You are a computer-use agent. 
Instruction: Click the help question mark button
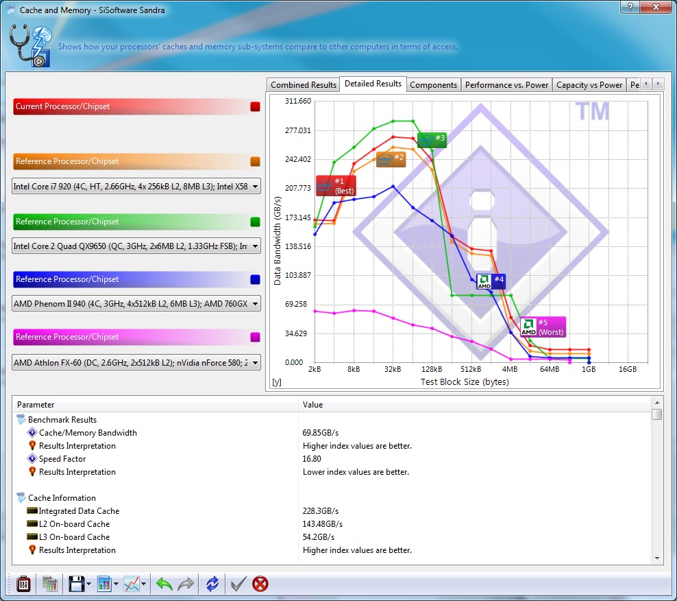tap(630, 6)
